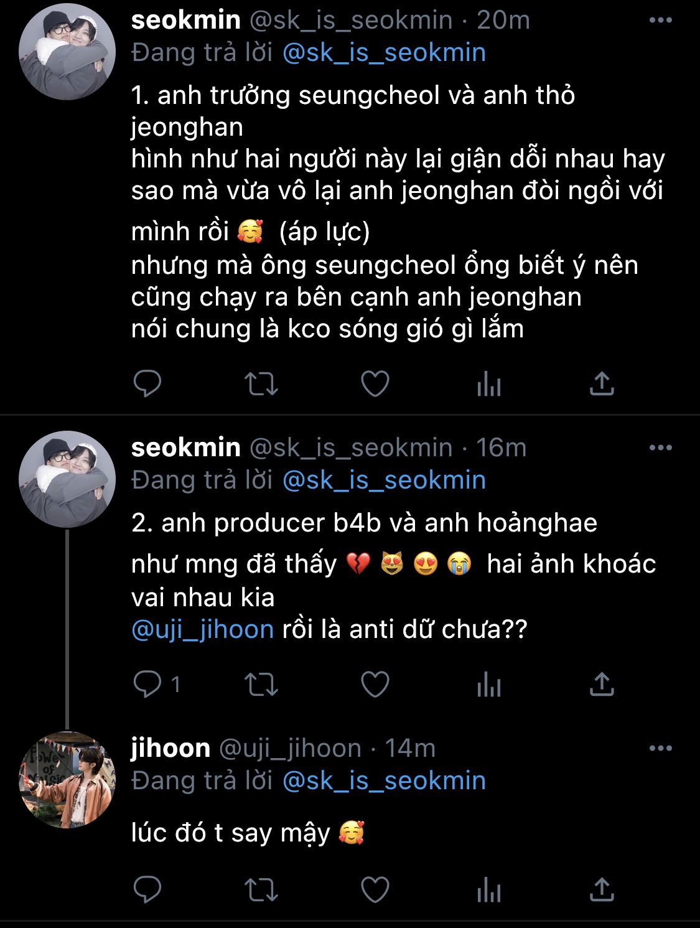View analytics of the first tweet
700x928 pixels.
(x=488, y=384)
